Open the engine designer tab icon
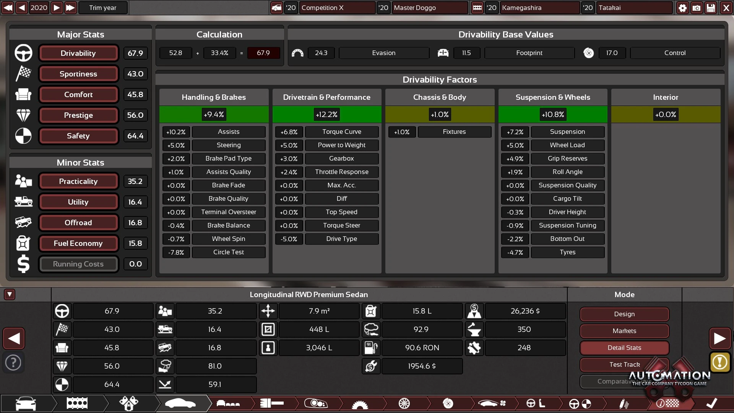 click(x=77, y=403)
